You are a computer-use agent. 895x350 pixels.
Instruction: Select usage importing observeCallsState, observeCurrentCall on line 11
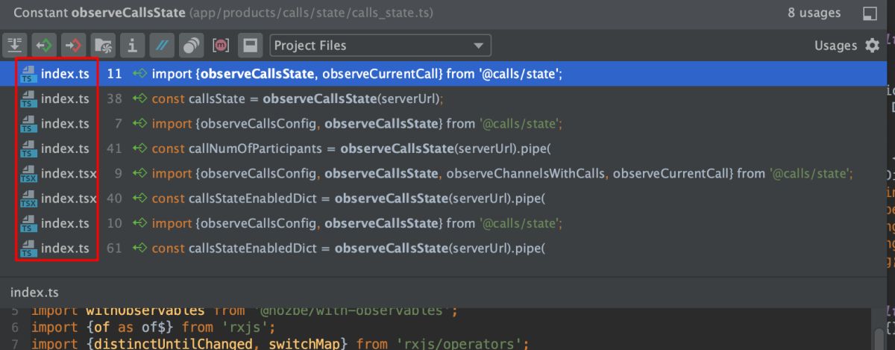click(442, 74)
